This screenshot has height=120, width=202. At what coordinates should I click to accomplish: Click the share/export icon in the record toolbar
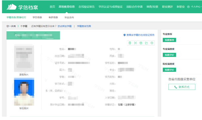(x=146, y=43)
